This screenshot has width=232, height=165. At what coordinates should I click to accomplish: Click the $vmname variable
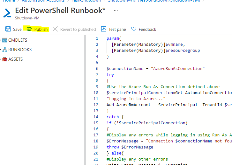pyautogui.click(x=174, y=45)
